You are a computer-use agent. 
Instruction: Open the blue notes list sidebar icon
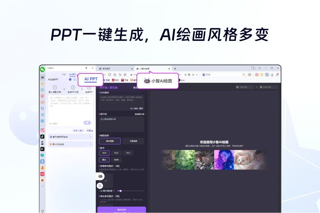click(42, 121)
